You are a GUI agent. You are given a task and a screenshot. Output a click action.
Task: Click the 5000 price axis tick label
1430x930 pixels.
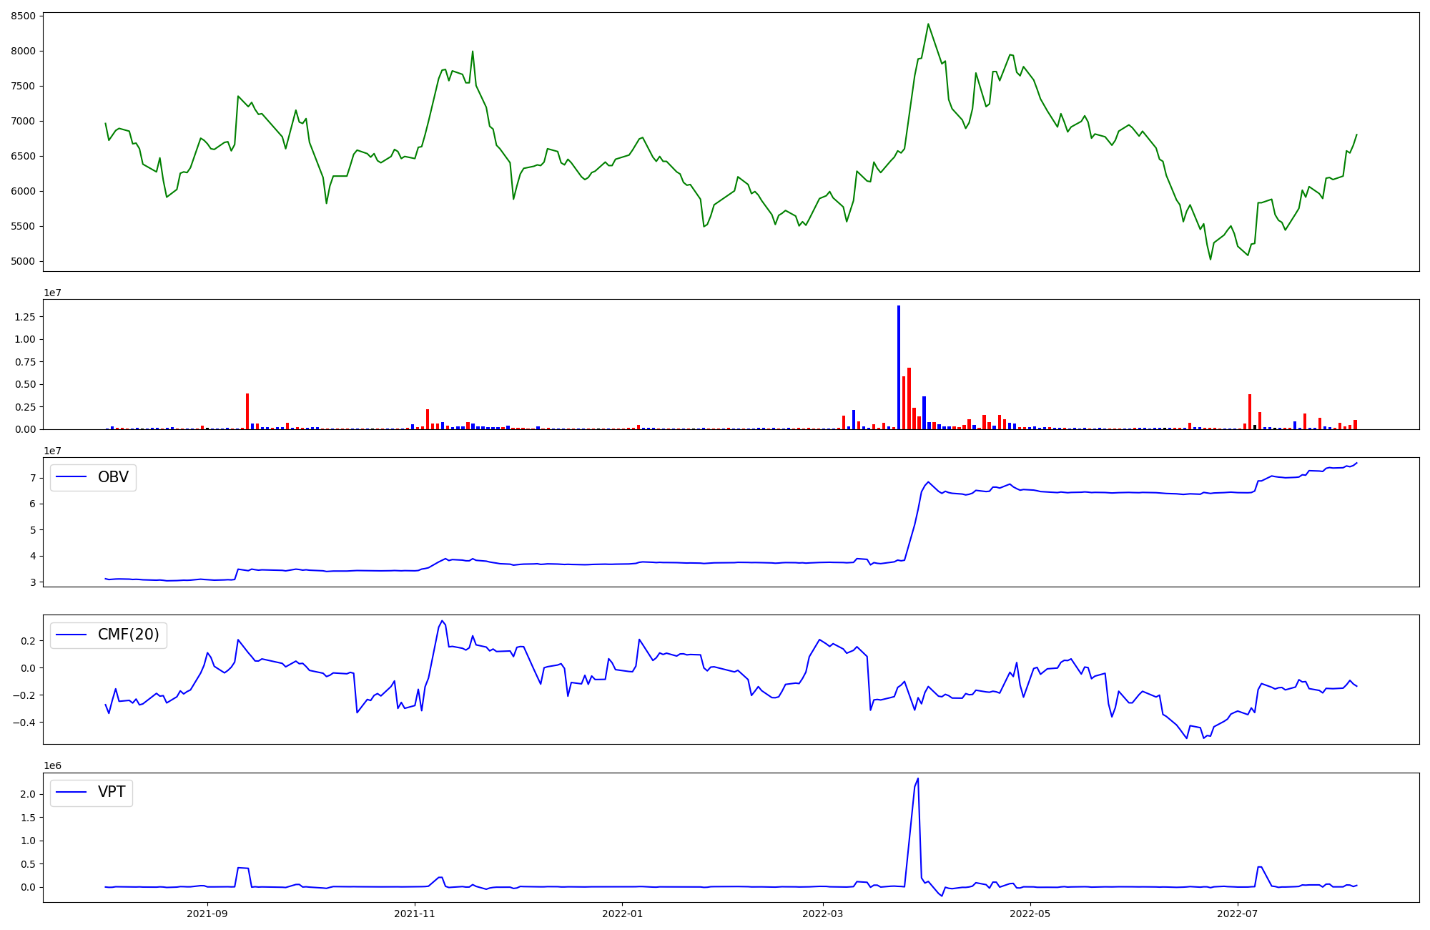coord(23,261)
